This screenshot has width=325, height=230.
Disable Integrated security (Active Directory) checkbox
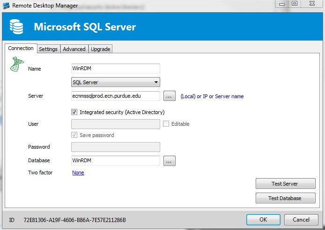click(x=74, y=112)
